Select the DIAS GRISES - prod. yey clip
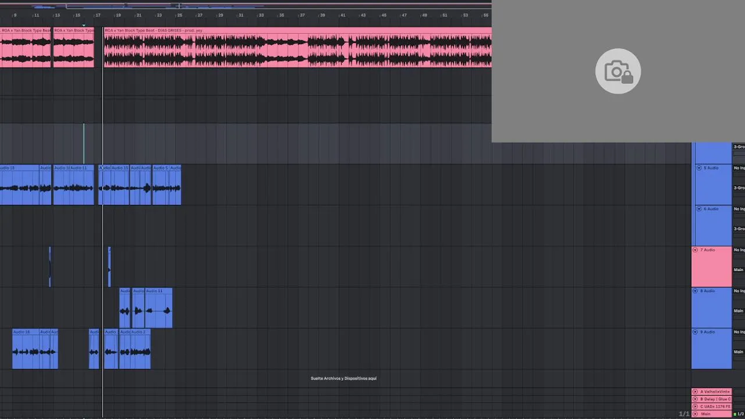The image size is (745, 419). (x=297, y=47)
